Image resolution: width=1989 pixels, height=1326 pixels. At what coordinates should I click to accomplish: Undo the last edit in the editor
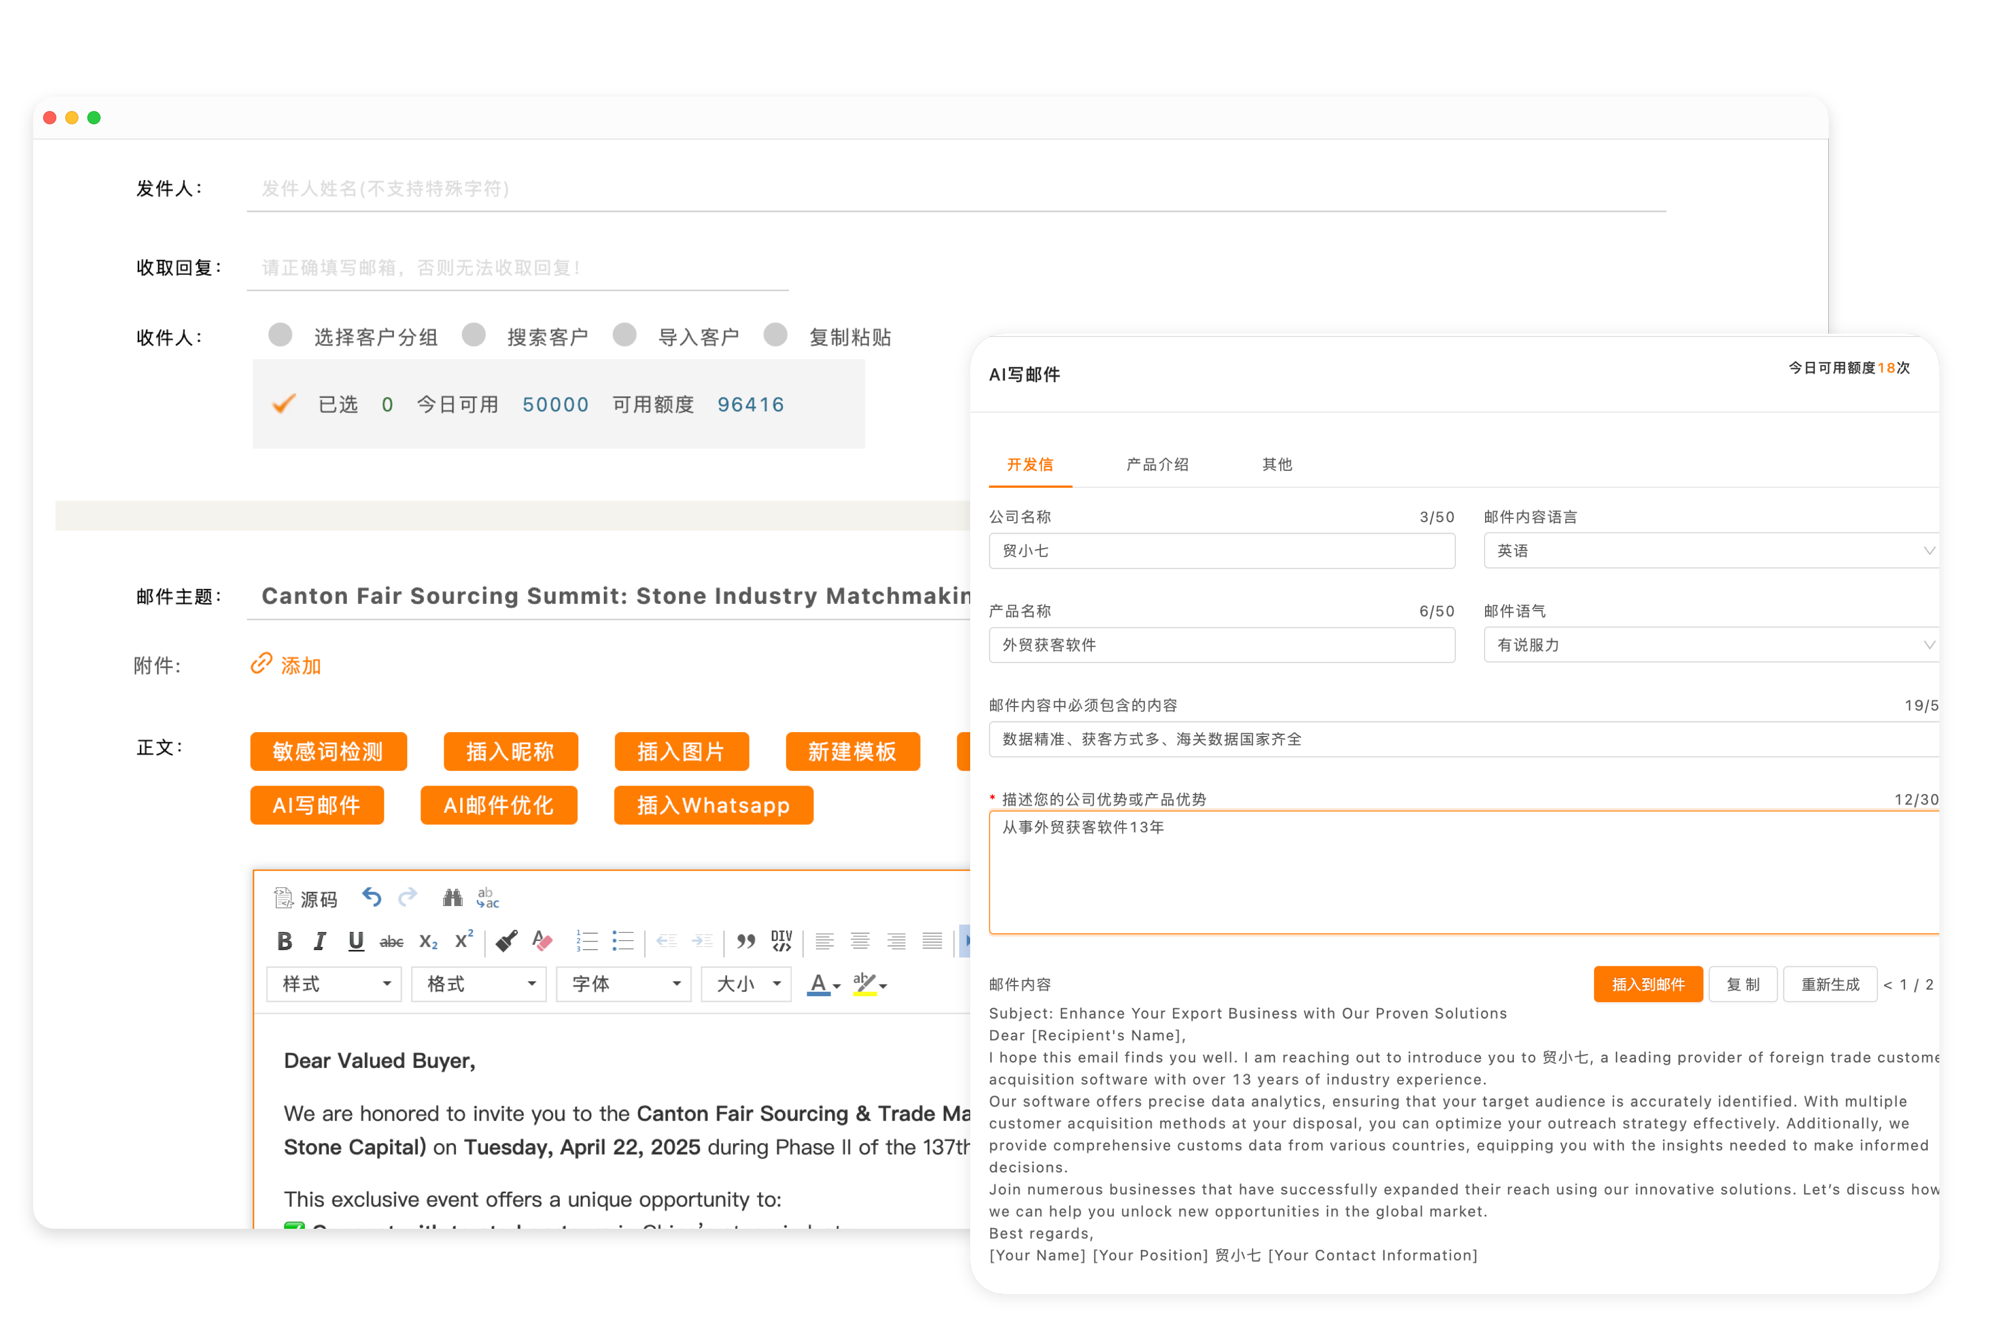coord(372,897)
